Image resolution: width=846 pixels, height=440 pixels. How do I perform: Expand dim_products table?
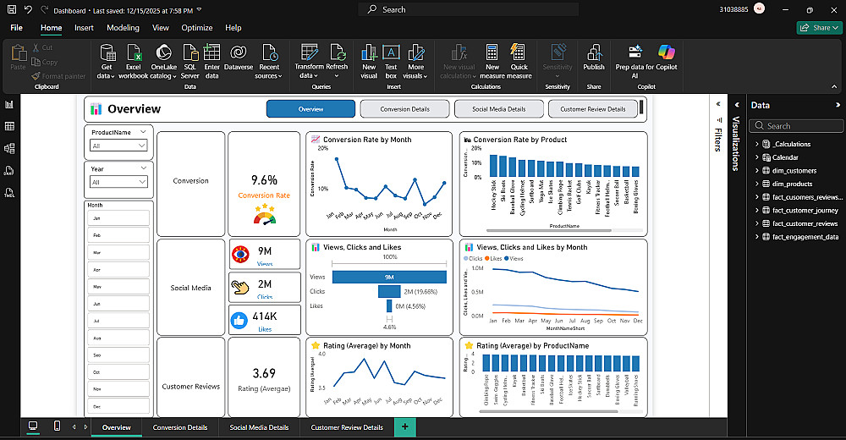[x=757, y=184]
